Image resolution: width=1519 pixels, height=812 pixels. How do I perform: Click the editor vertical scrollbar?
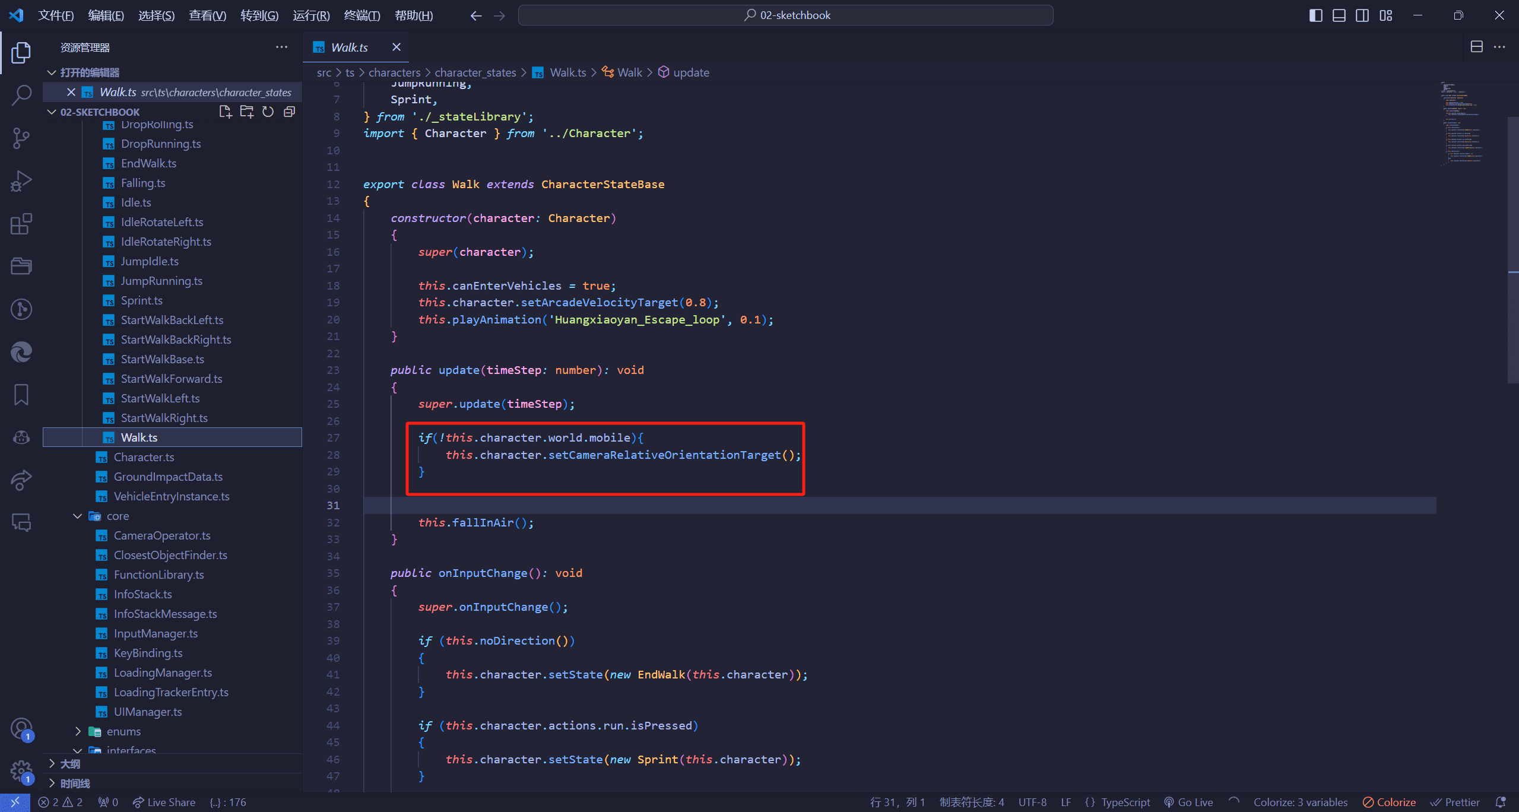(x=1513, y=249)
